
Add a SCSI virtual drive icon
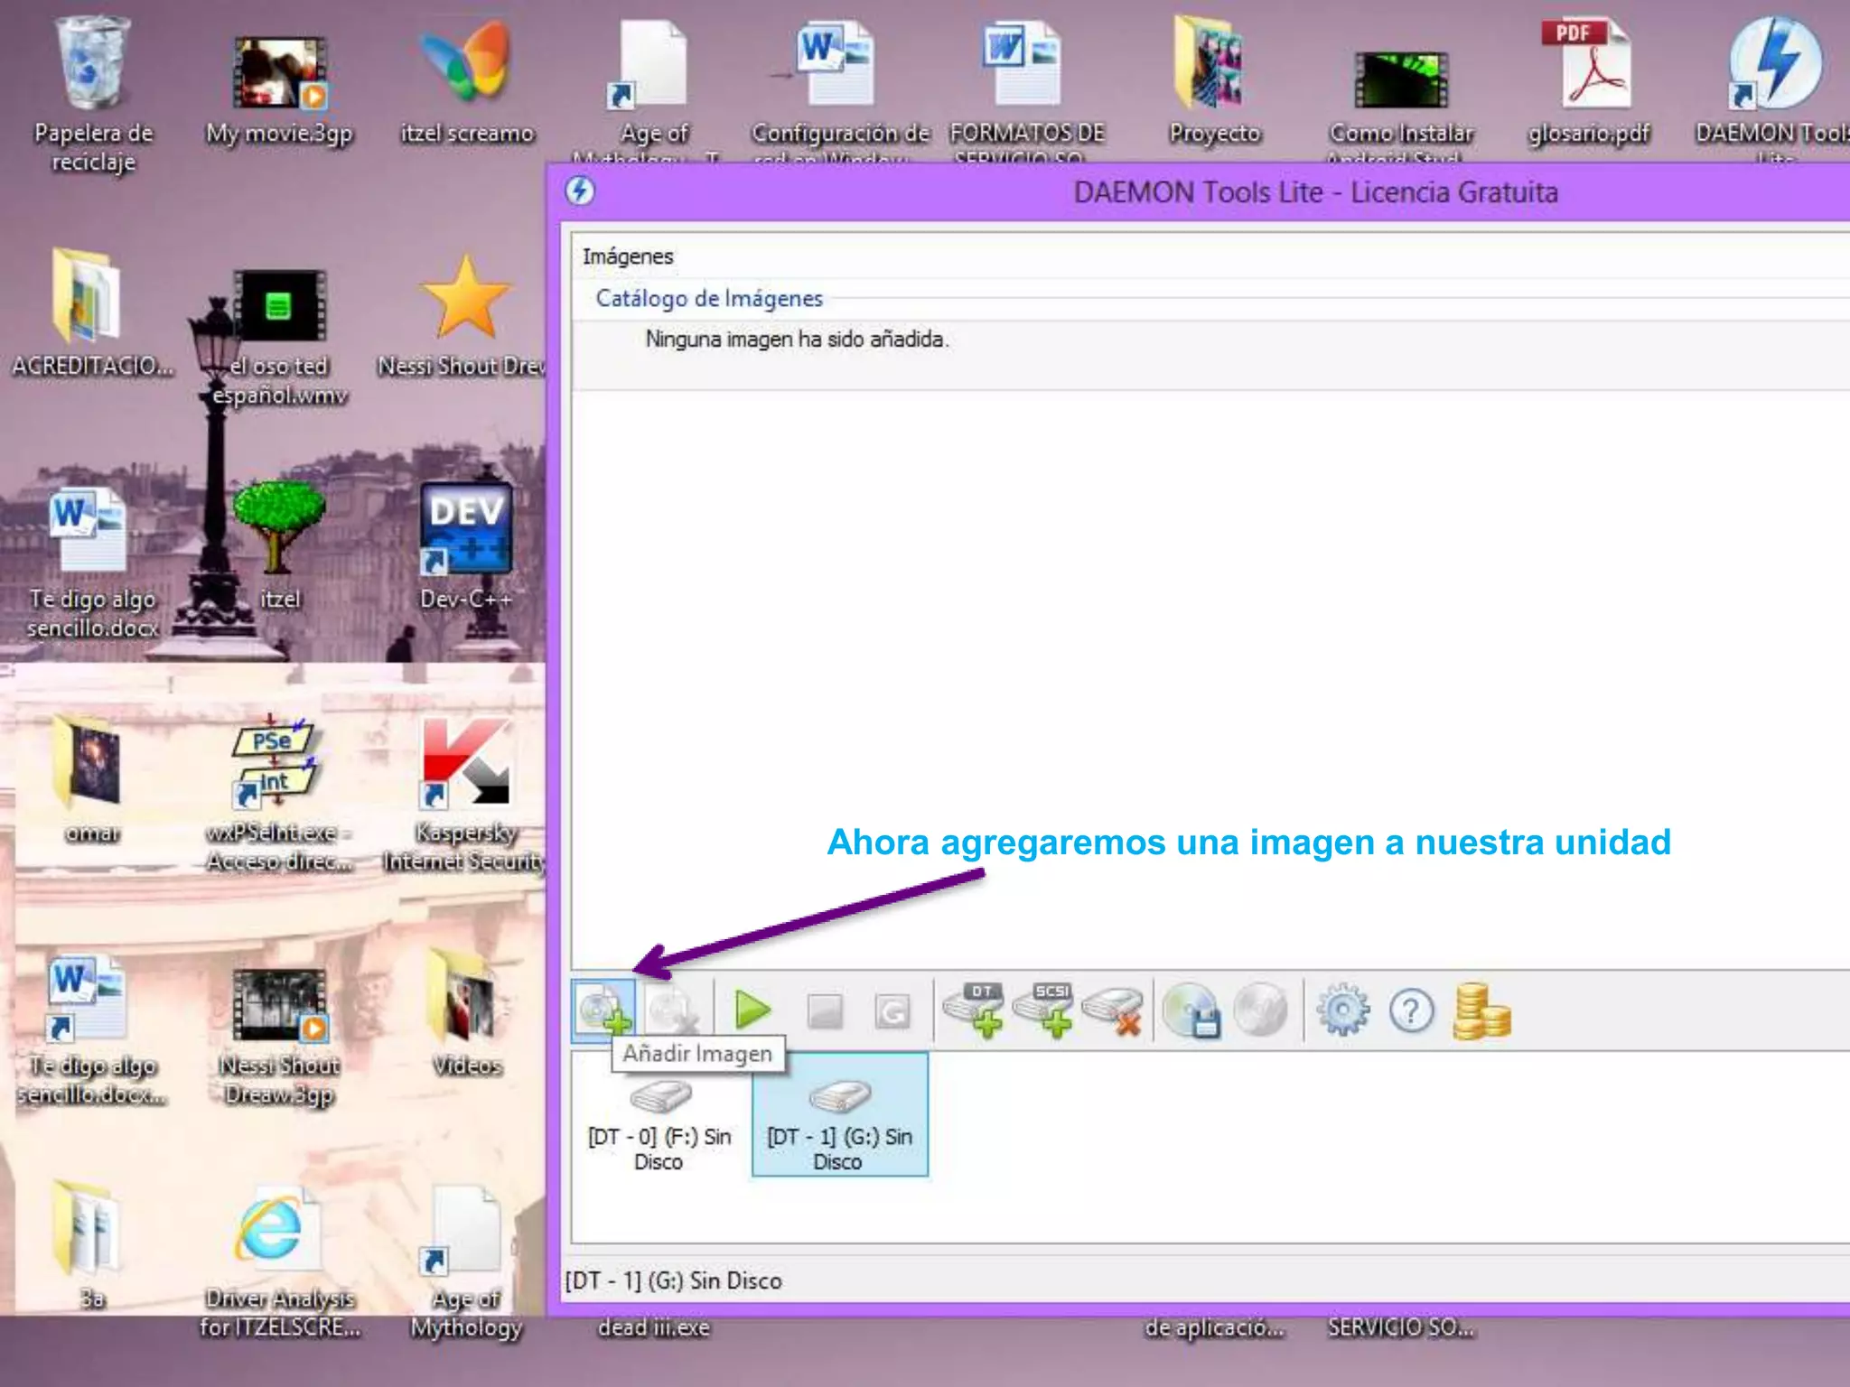point(1043,1010)
